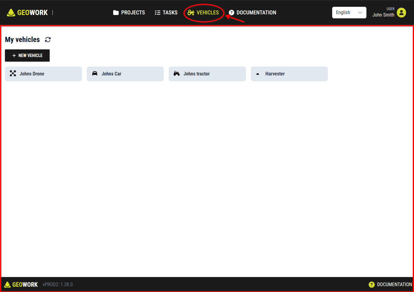Click the checklist icon beside Tasks
Viewport: 414px width, 292px height.
pos(157,13)
